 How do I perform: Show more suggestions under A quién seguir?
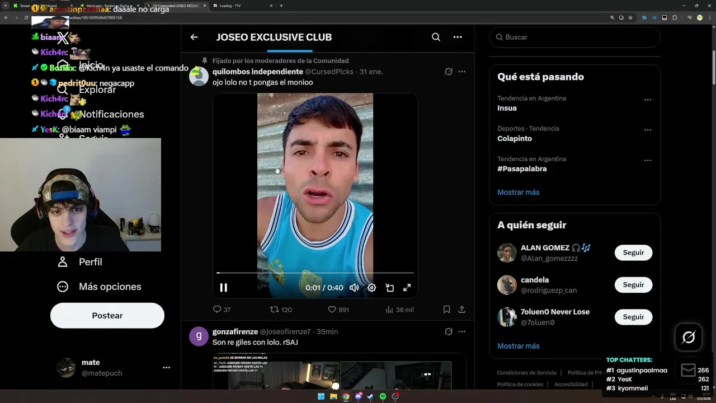tap(519, 346)
